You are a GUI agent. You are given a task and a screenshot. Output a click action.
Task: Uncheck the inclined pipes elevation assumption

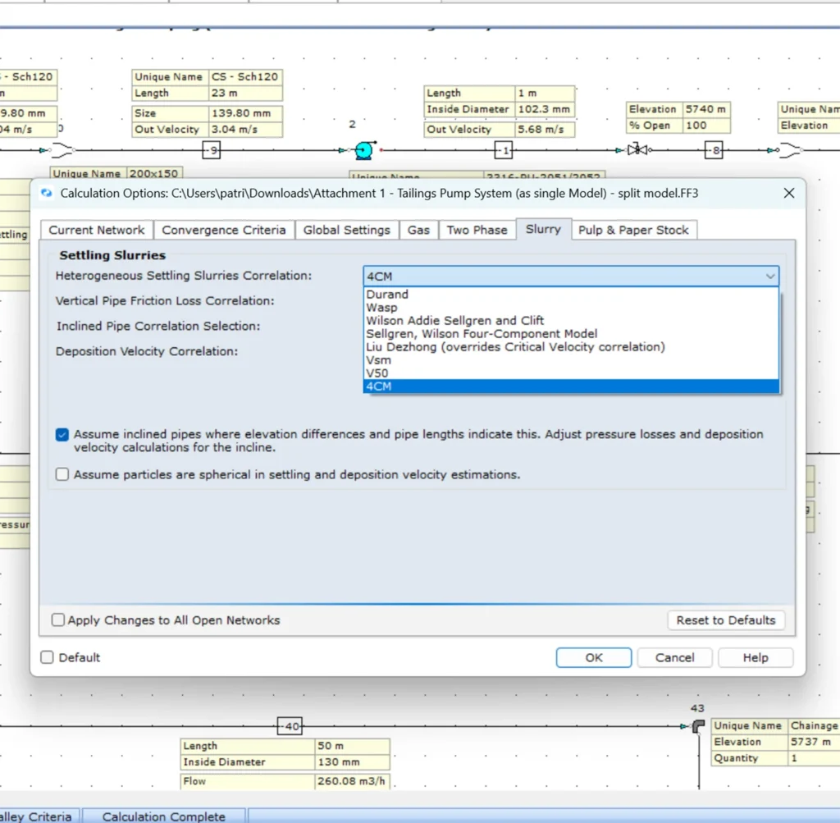pos(62,434)
